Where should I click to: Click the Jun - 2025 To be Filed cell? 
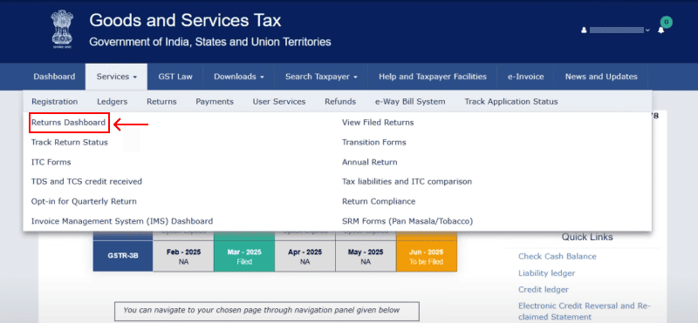(x=427, y=256)
